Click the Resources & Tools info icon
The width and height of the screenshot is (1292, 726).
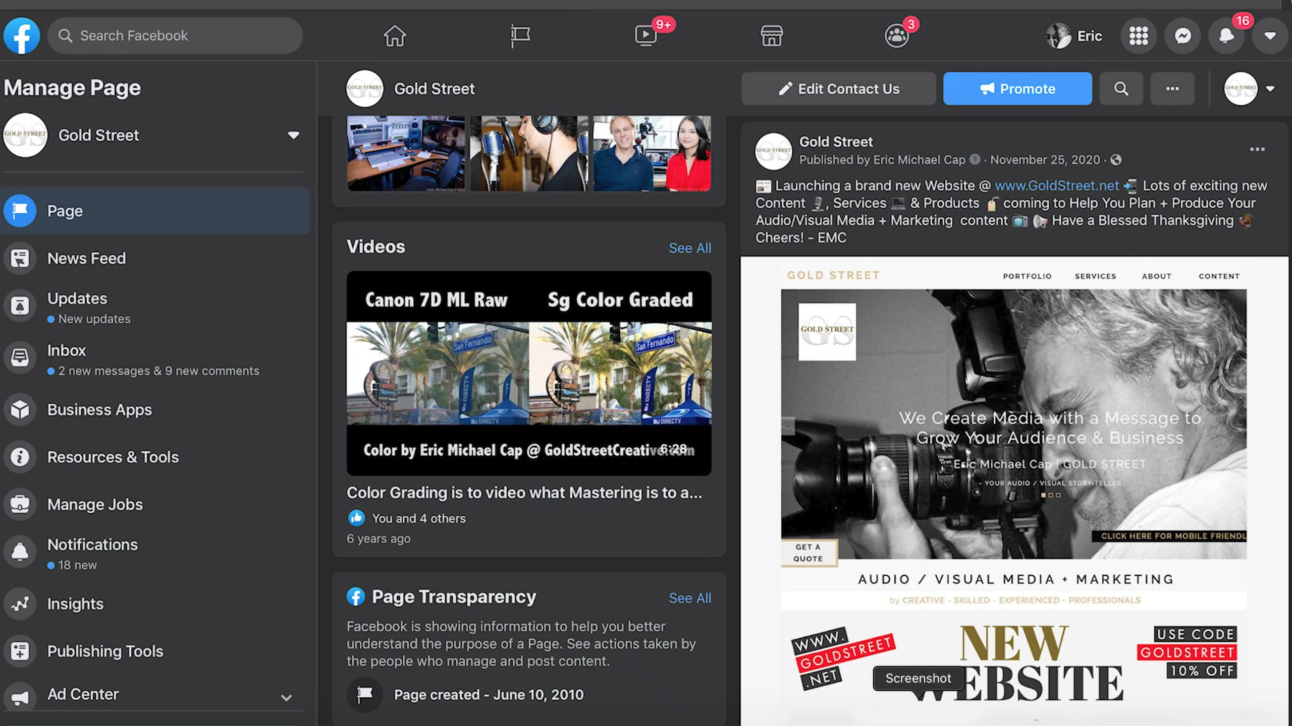point(20,457)
